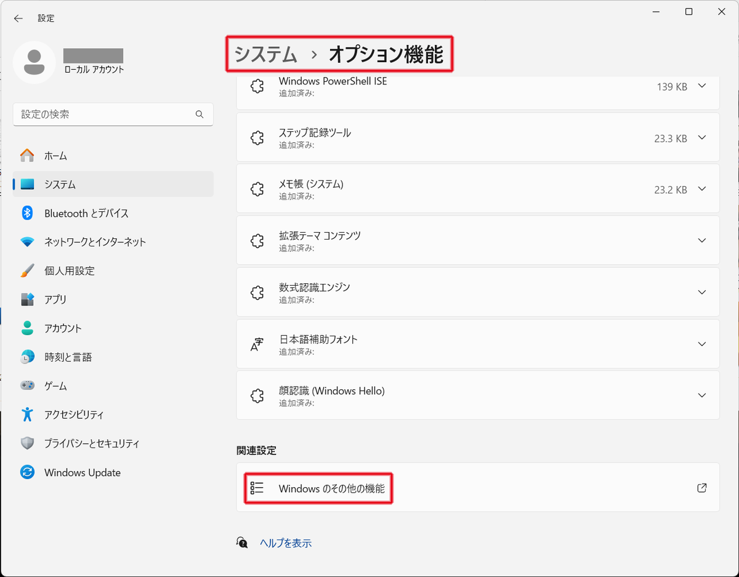Expand the 拡張テーマ コンテンツ chevron
This screenshot has height=577, width=739.
tap(701, 241)
